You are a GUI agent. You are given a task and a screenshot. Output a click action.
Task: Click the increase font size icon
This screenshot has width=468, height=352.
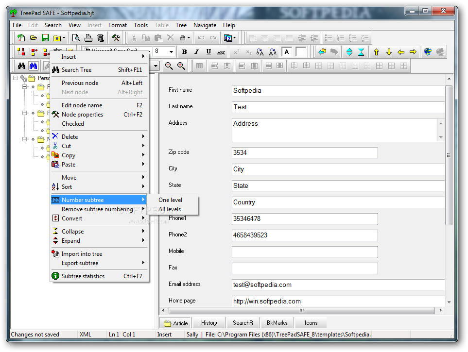click(260, 52)
